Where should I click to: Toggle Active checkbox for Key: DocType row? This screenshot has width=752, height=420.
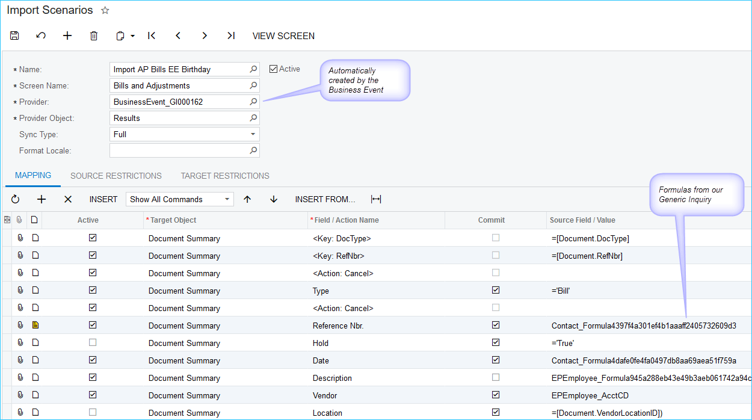pos(93,238)
